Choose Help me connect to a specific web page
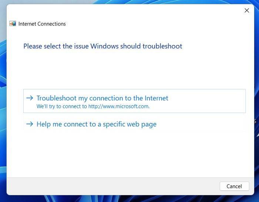This screenshot has width=259, height=202. tap(134, 124)
